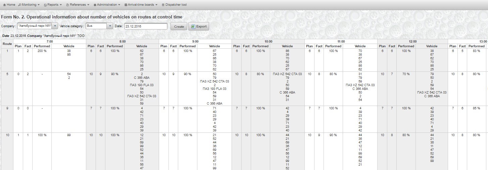488x170 pixels.
Task: Open the References menu
Action: [78, 5]
